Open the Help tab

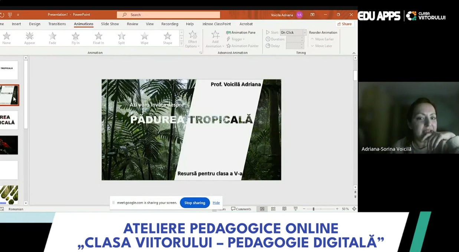click(x=190, y=24)
